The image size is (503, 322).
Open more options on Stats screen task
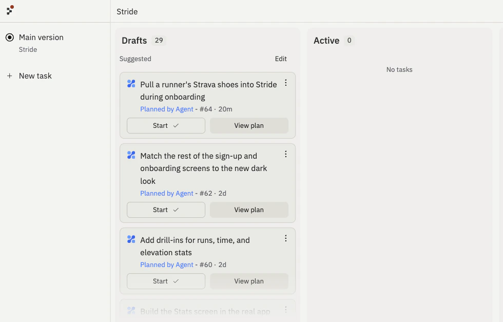pyautogui.click(x=285, y=310)
